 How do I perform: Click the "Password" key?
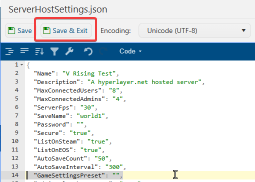pos(51,124)
